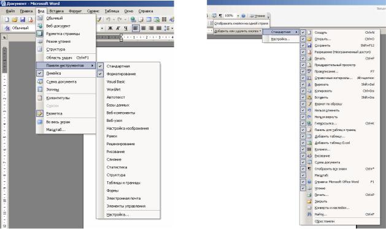Click the Format Painter brush icon in toolbar

(99, 20)
